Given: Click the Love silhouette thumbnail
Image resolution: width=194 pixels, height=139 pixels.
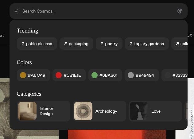Looking at the screenshot, I should 139,111.
